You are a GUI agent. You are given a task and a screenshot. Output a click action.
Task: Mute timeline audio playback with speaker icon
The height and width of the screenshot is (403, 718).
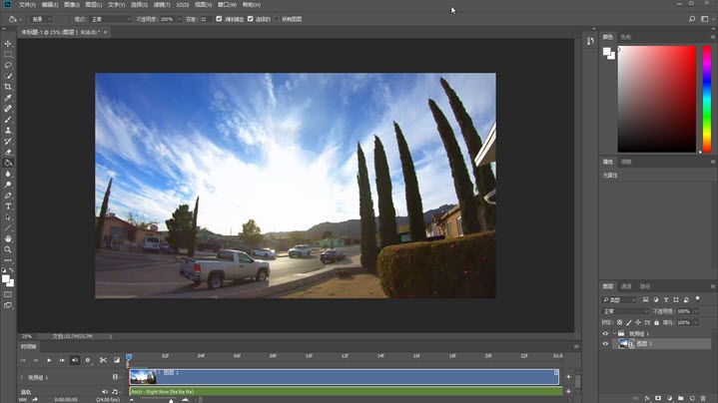coord(74,360)
